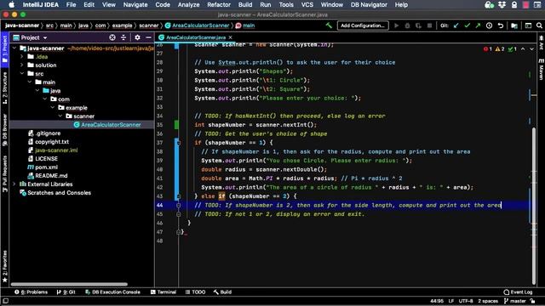Open the Apple menu
Image resolution: width=545 pixels, height=306 pixels.
11,5
